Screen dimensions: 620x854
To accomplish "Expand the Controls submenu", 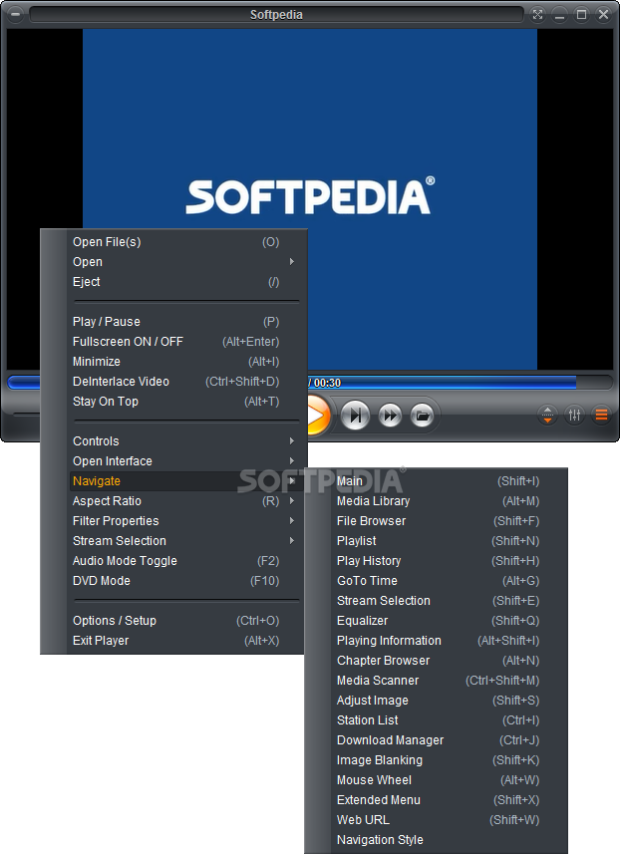I will tap(185, 441).
